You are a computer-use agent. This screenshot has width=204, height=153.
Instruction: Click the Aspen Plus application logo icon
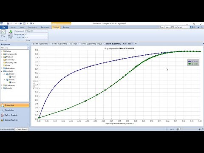tap(2, 23)
